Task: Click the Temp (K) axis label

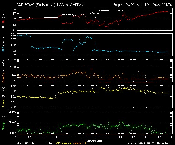Action: pyautogui.click(x=4, y=122)
